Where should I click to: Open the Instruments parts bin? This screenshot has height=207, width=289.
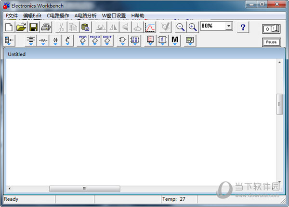coord(190,40)
